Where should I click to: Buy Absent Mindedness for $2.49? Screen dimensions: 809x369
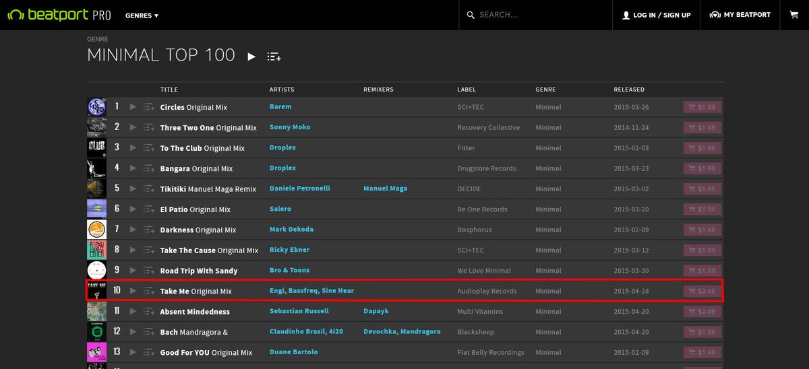(x=703, y=311)
